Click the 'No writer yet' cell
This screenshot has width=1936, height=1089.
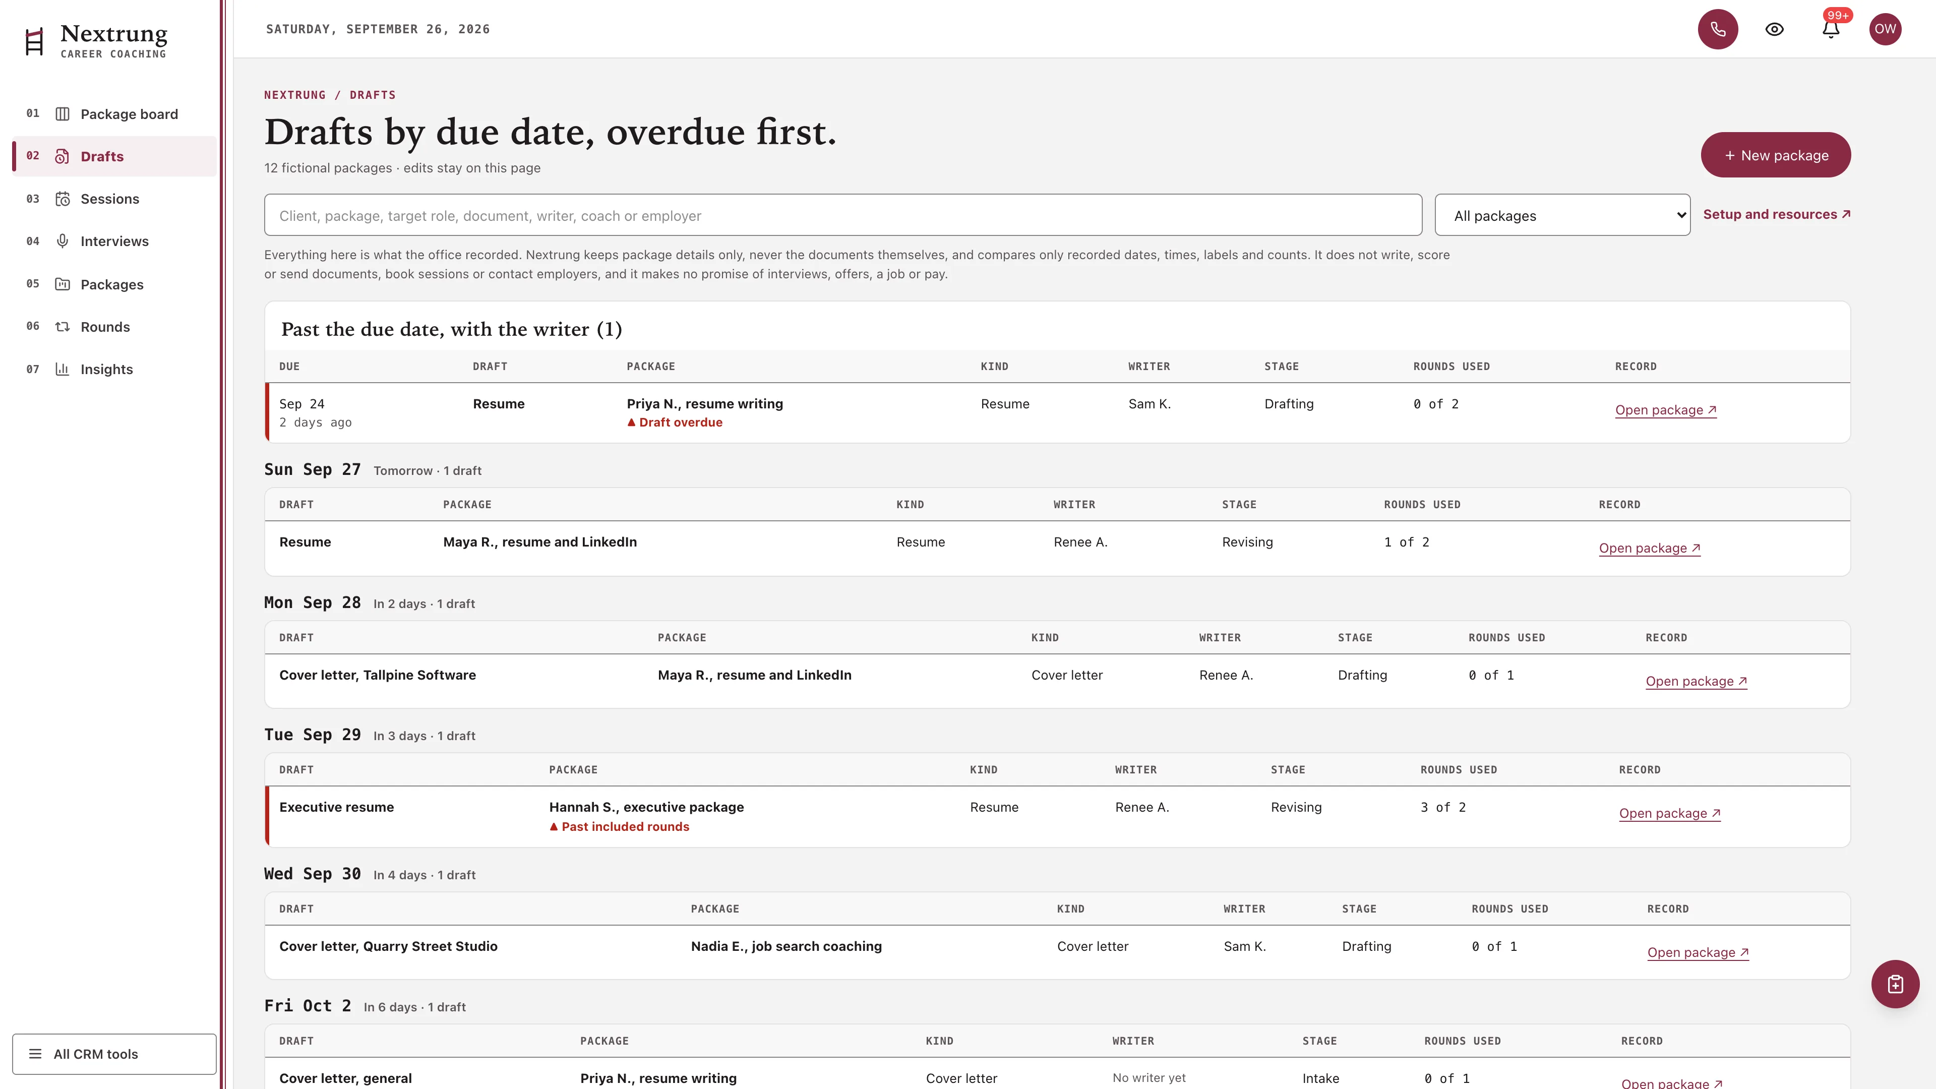tap(1149, 1078)
